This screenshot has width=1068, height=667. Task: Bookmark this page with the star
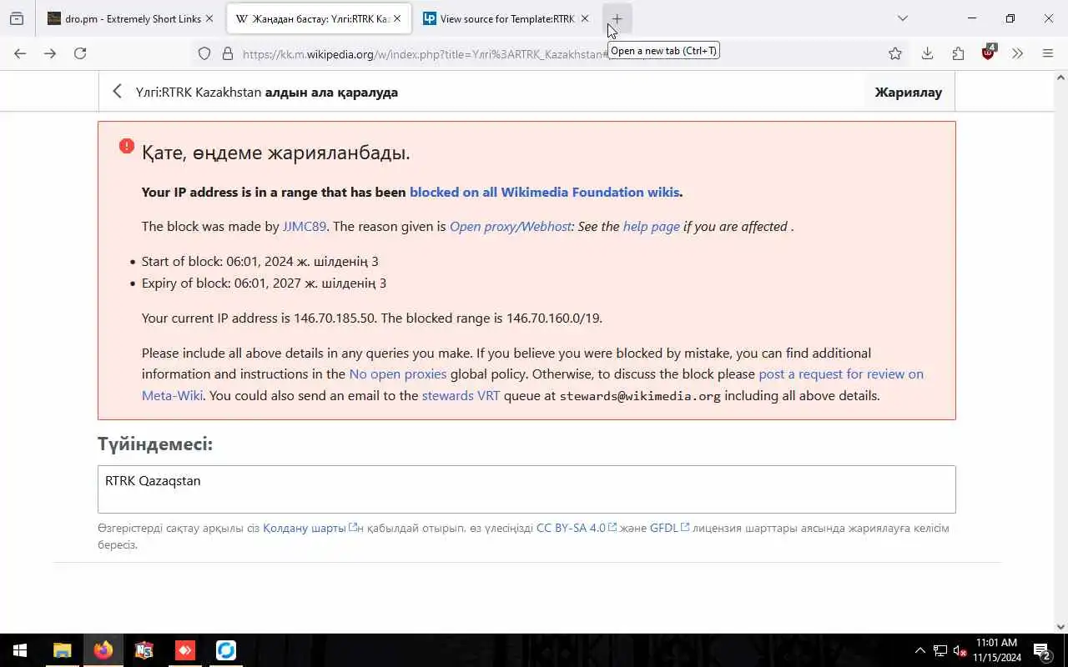click(895, 53)
